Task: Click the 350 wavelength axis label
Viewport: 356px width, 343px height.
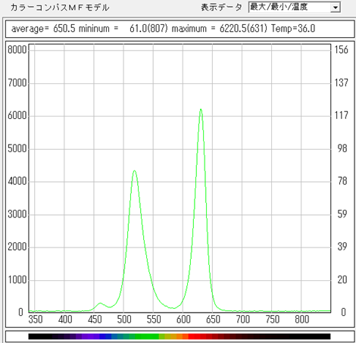Action: click(x=36, y=320)
